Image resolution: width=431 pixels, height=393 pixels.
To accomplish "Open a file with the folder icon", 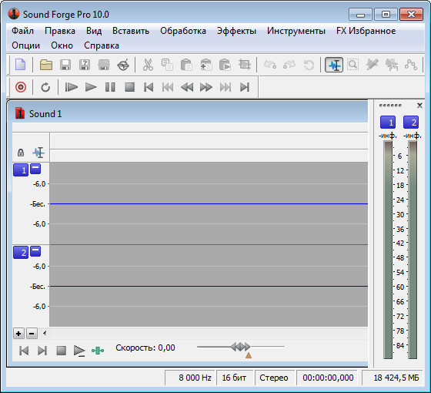I will click(46, 65).
